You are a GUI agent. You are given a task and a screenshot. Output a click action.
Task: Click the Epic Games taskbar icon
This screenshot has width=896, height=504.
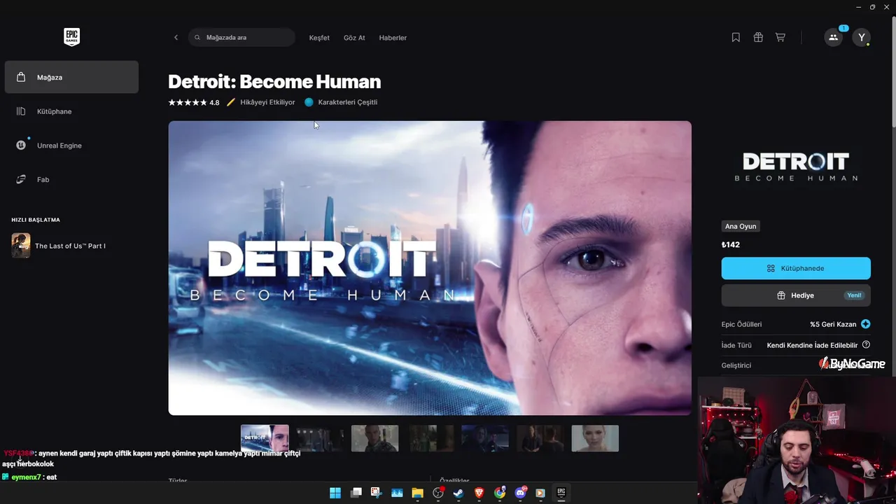[x=561, y=493]
